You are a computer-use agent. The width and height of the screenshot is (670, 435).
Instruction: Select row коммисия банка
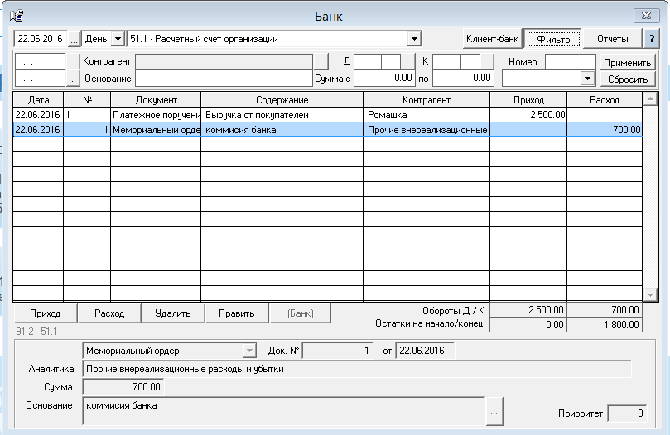tap(328, 130)
